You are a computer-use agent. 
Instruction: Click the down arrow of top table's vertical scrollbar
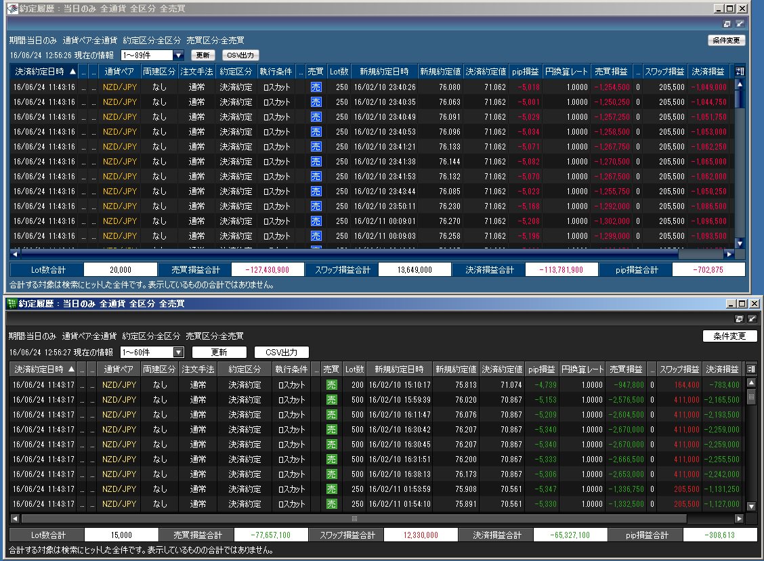pos(740,243)
